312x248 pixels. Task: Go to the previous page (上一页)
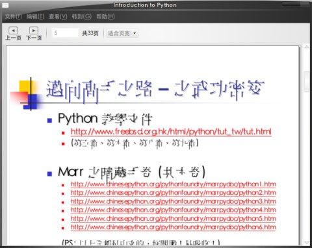pos(13,34)
